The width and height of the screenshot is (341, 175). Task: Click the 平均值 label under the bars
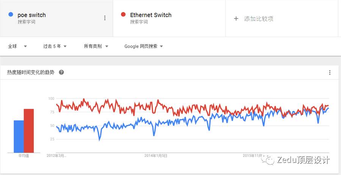pos(24,156)
